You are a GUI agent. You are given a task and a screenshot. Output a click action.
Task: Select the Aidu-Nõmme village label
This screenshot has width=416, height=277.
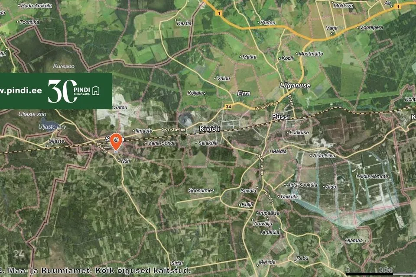coord(373,176)
